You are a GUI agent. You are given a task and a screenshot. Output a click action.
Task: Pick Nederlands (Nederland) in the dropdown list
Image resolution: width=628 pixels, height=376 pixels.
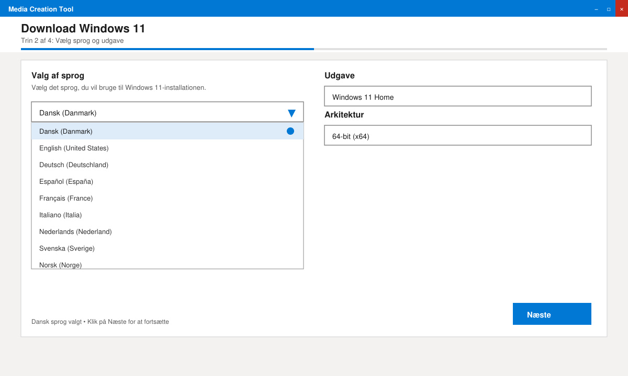pyautogui.click(x=167, y=231)
